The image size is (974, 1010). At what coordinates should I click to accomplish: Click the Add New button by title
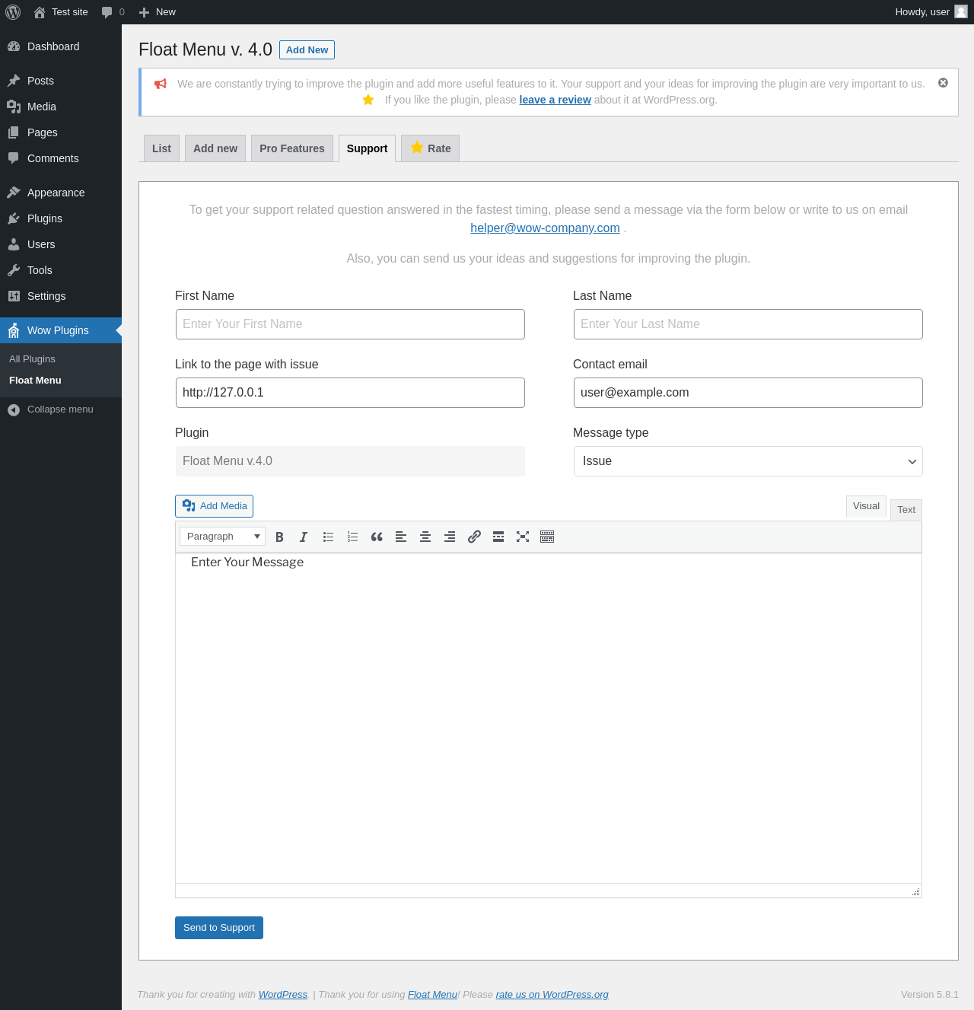pyautogui.click(x=307, y=49)
